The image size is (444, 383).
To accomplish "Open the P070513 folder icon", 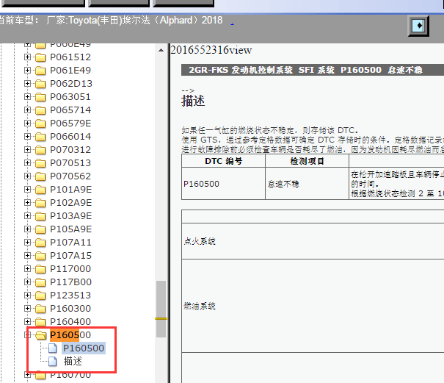I will [40, 163].
